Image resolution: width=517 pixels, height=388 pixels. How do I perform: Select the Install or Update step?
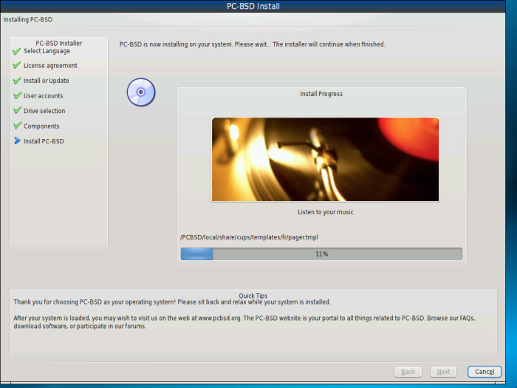(x=46, y=81)
